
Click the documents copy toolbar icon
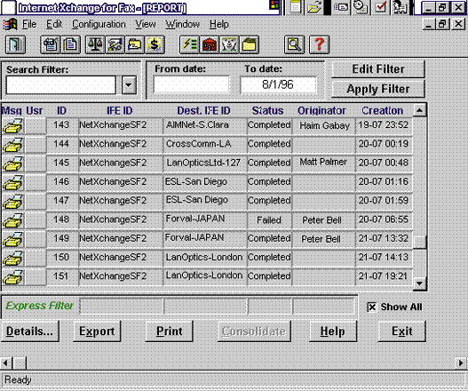pos(70,44)
